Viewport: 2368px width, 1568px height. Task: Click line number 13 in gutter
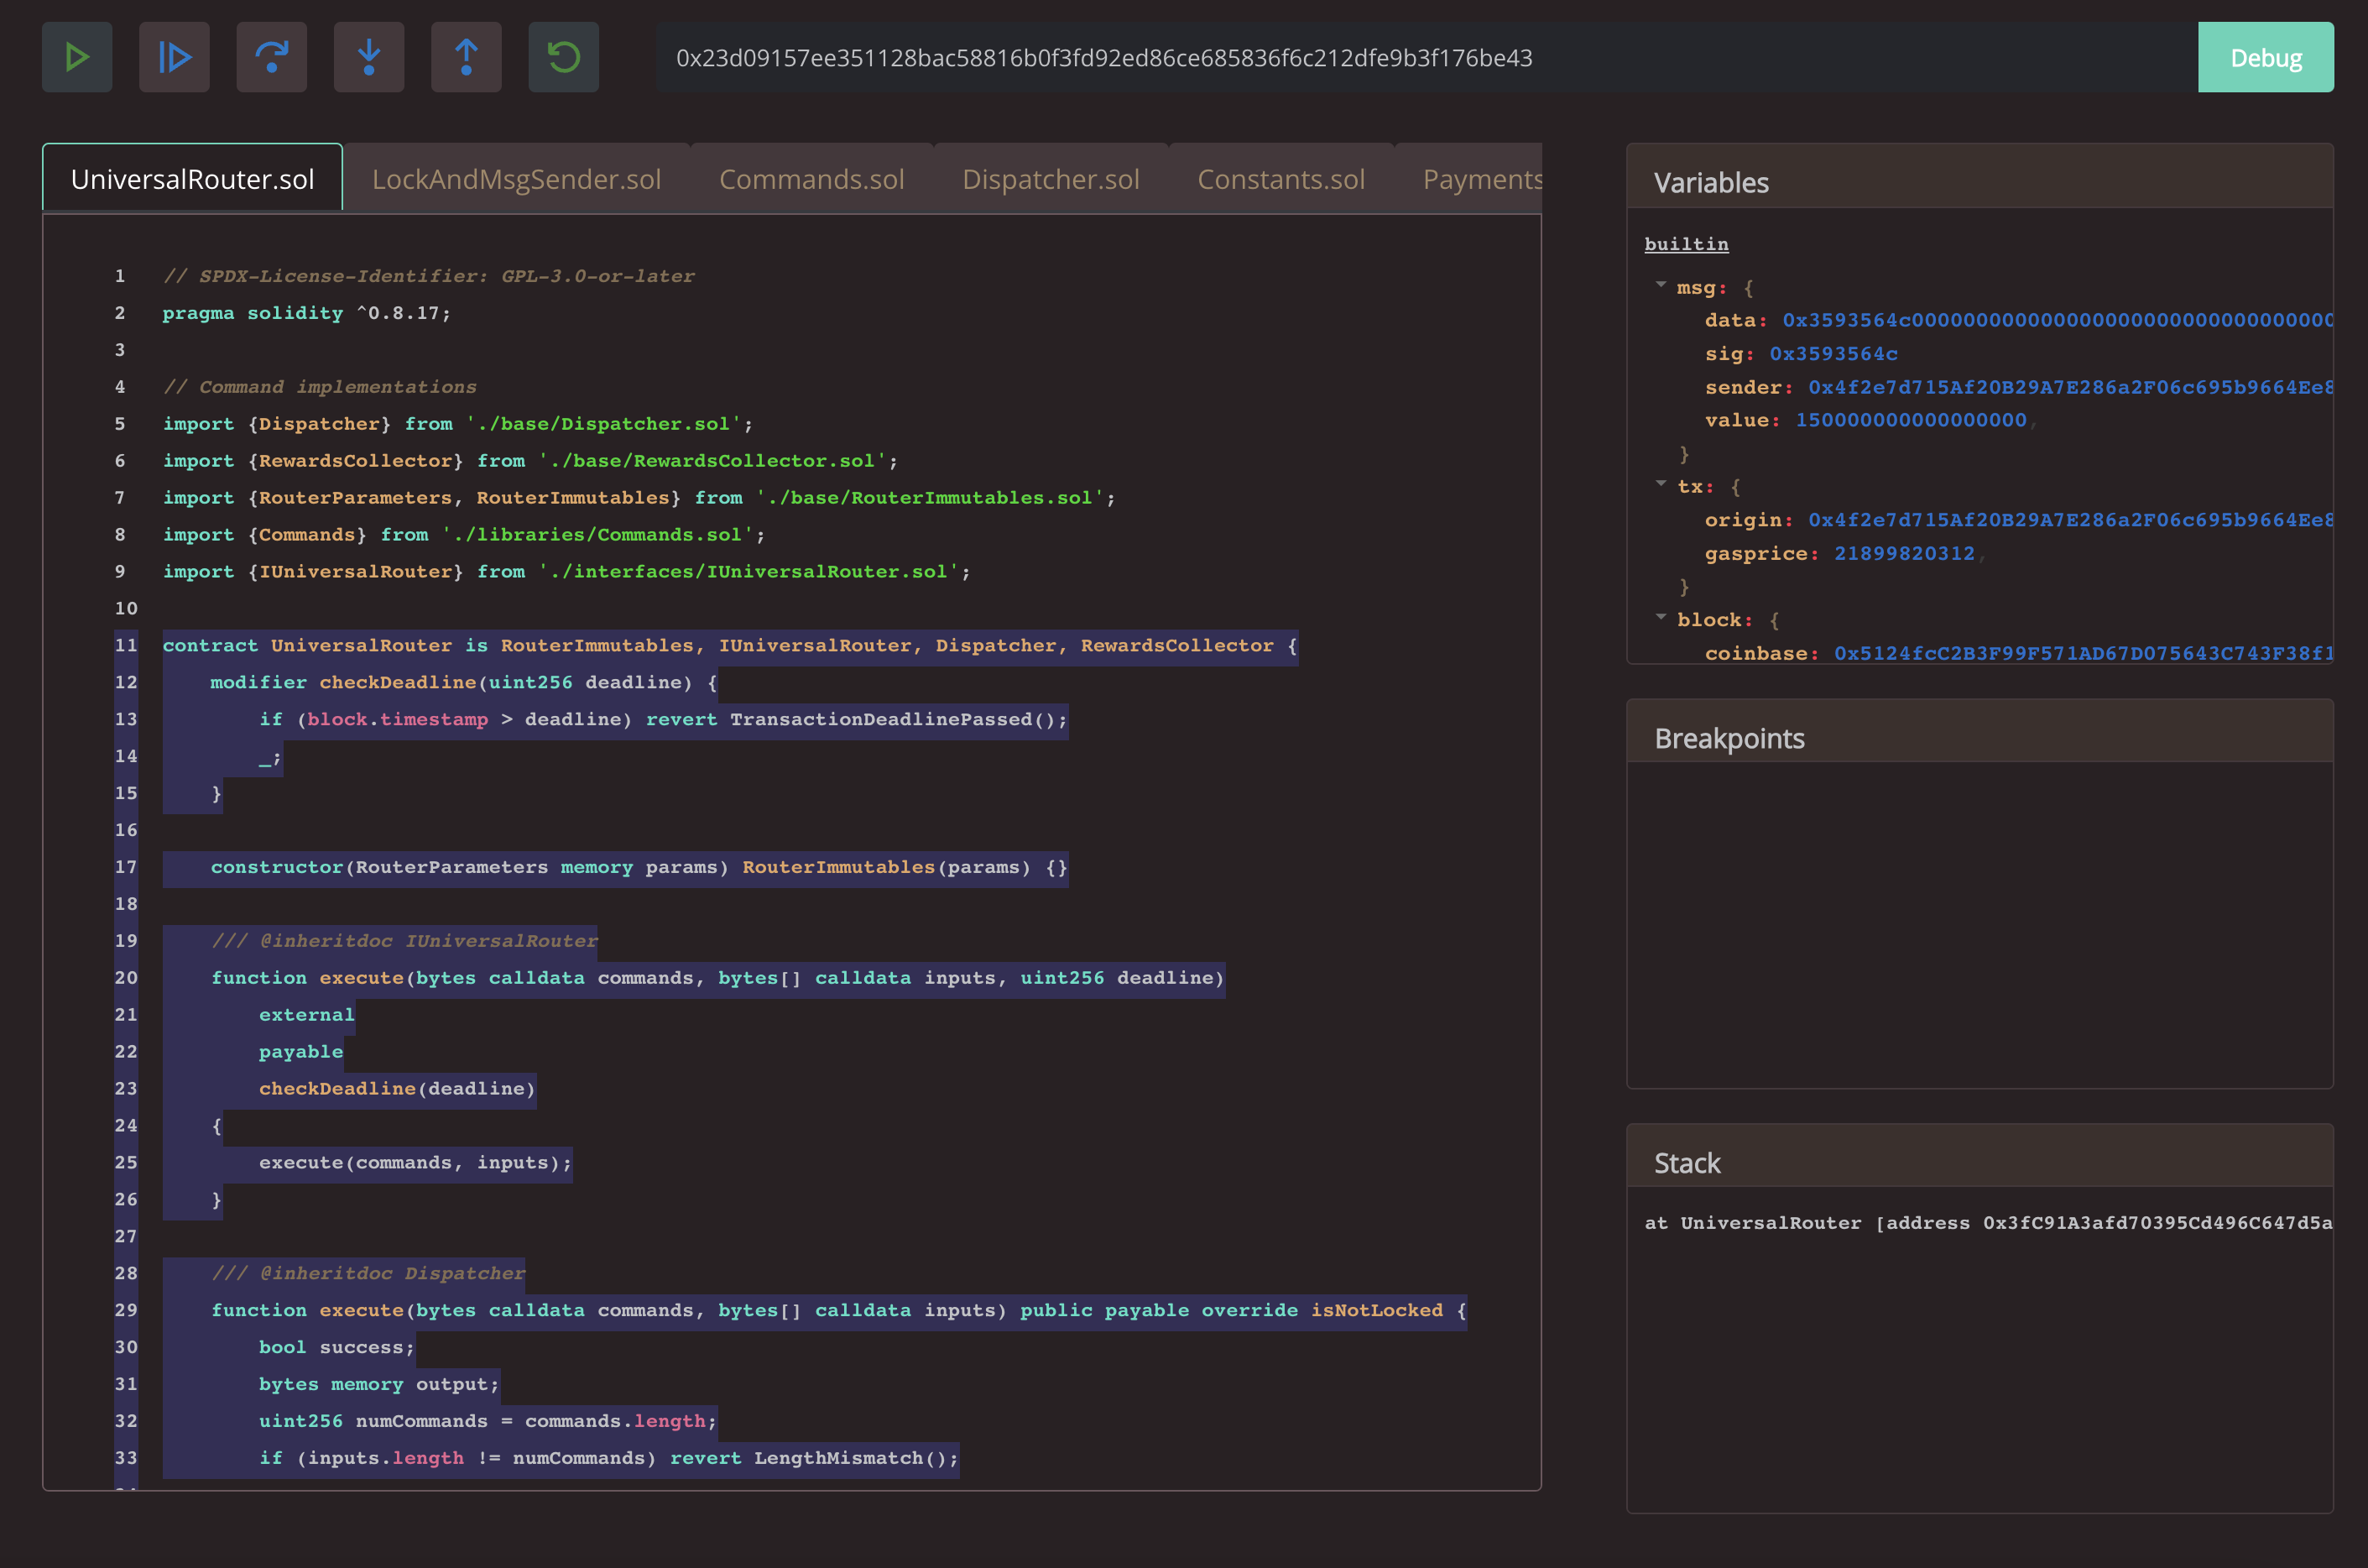tap(126, 719)
